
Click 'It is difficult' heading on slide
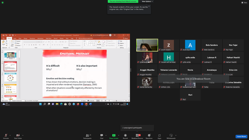tap(53, 66)
